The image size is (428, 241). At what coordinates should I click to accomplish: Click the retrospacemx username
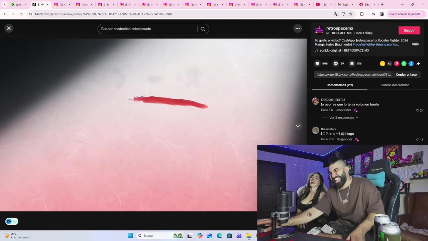(x=340, y=28)
